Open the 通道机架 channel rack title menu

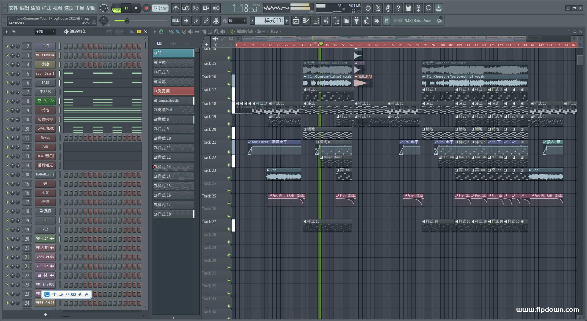78,31
